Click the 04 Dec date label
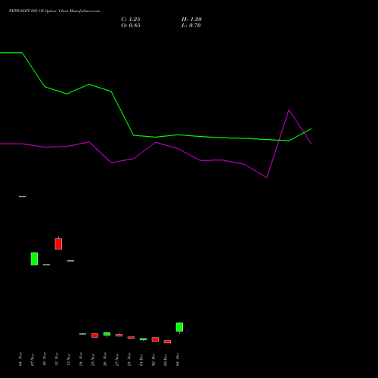 (178, 359)
